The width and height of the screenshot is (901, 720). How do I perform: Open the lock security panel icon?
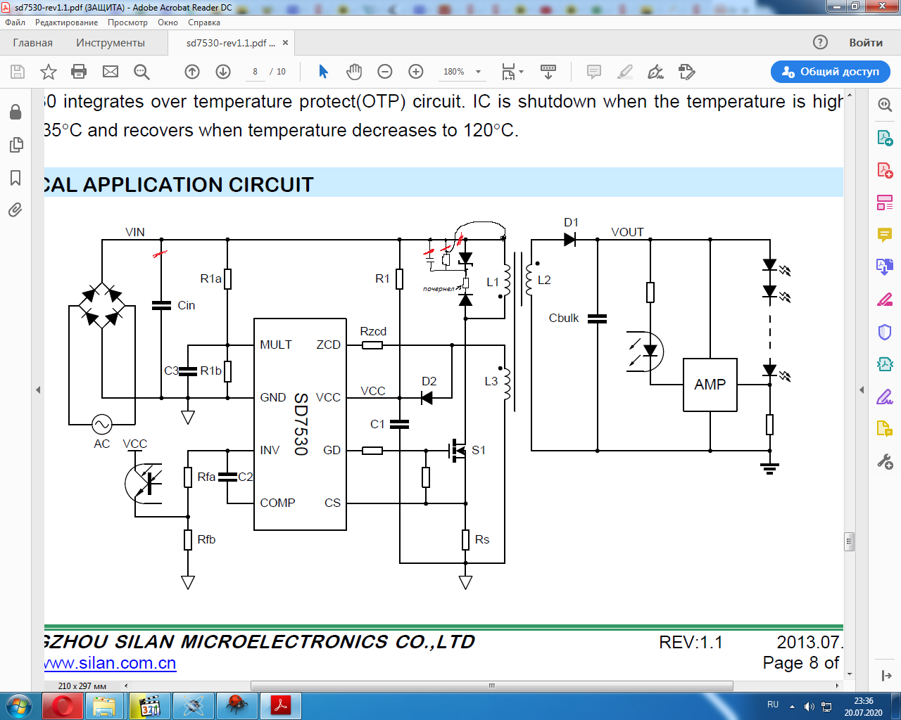click(15, 112)
